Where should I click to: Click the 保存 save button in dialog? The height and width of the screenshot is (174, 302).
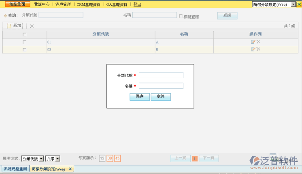(140, 97)
